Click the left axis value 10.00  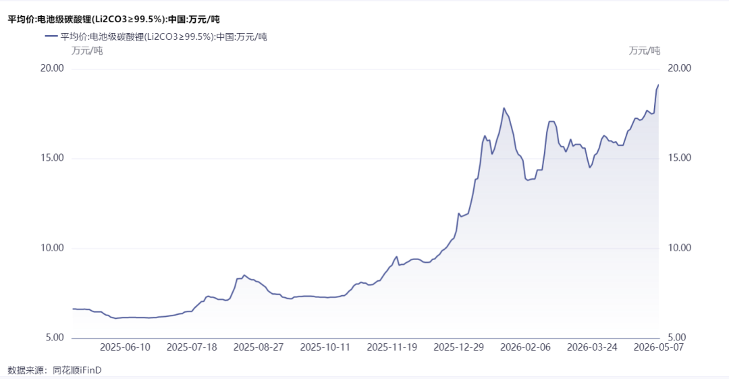click(52, 248)
